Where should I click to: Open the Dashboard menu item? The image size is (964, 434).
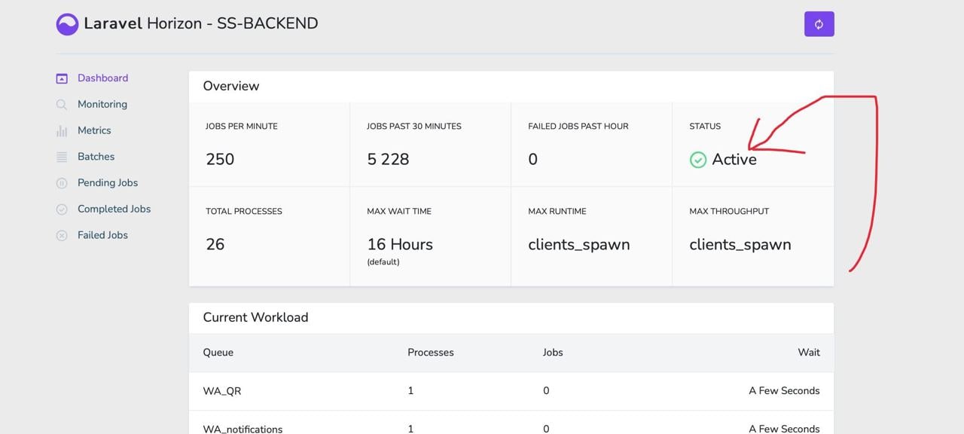coord(102,78)
